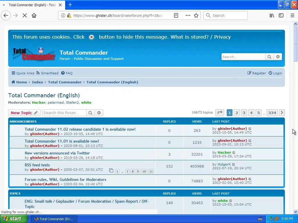Open 'ENG: Small talk / Geplauder' topic
298x223 pixels.
(87, 204)
